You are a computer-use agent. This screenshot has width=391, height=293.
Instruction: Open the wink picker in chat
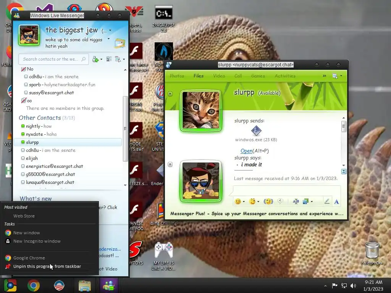252,201
